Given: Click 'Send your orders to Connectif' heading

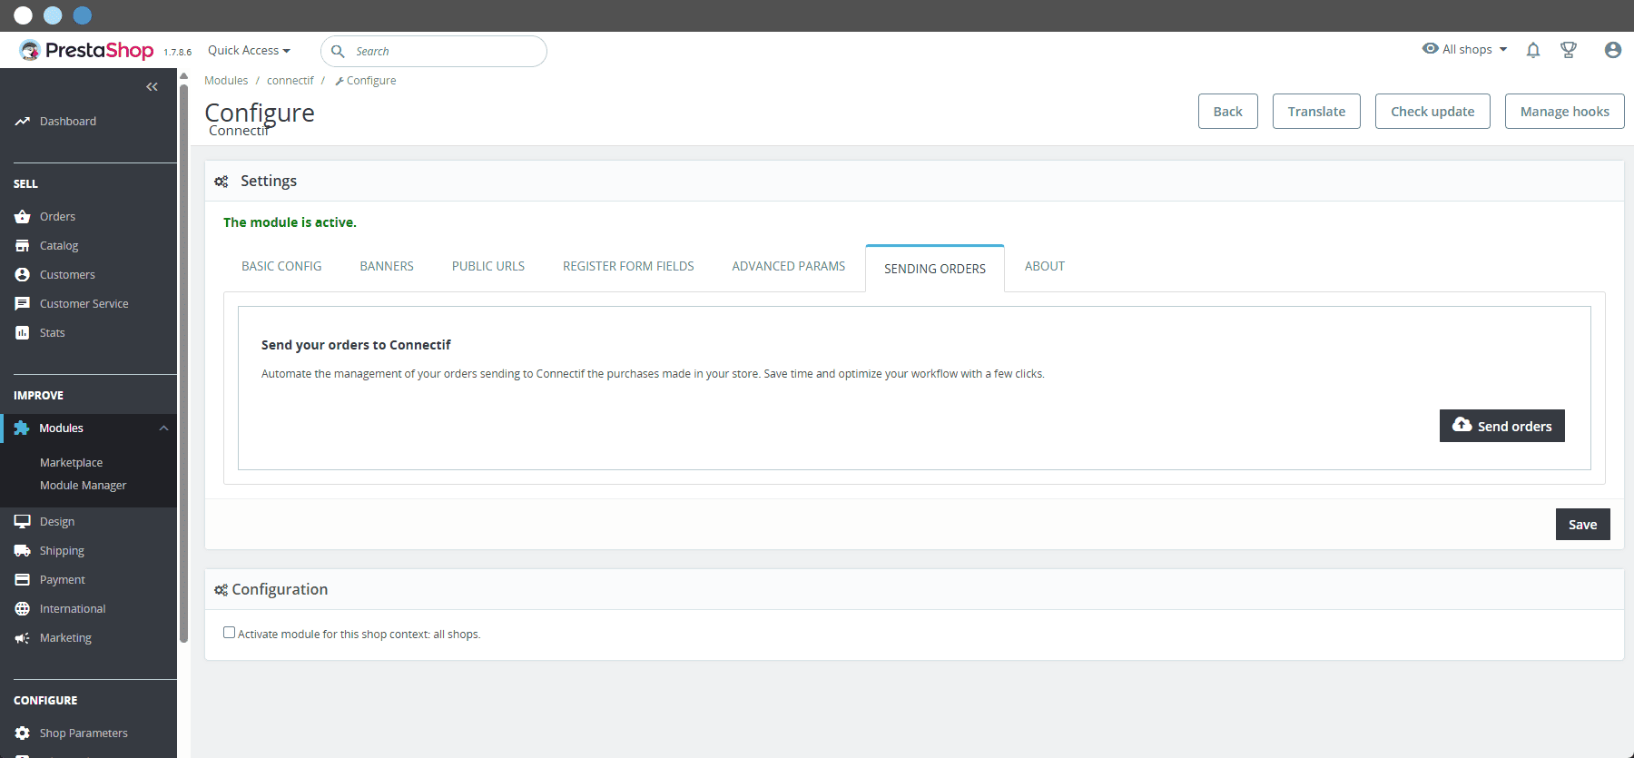Looking at the screenshot, I should pos(356,345).
